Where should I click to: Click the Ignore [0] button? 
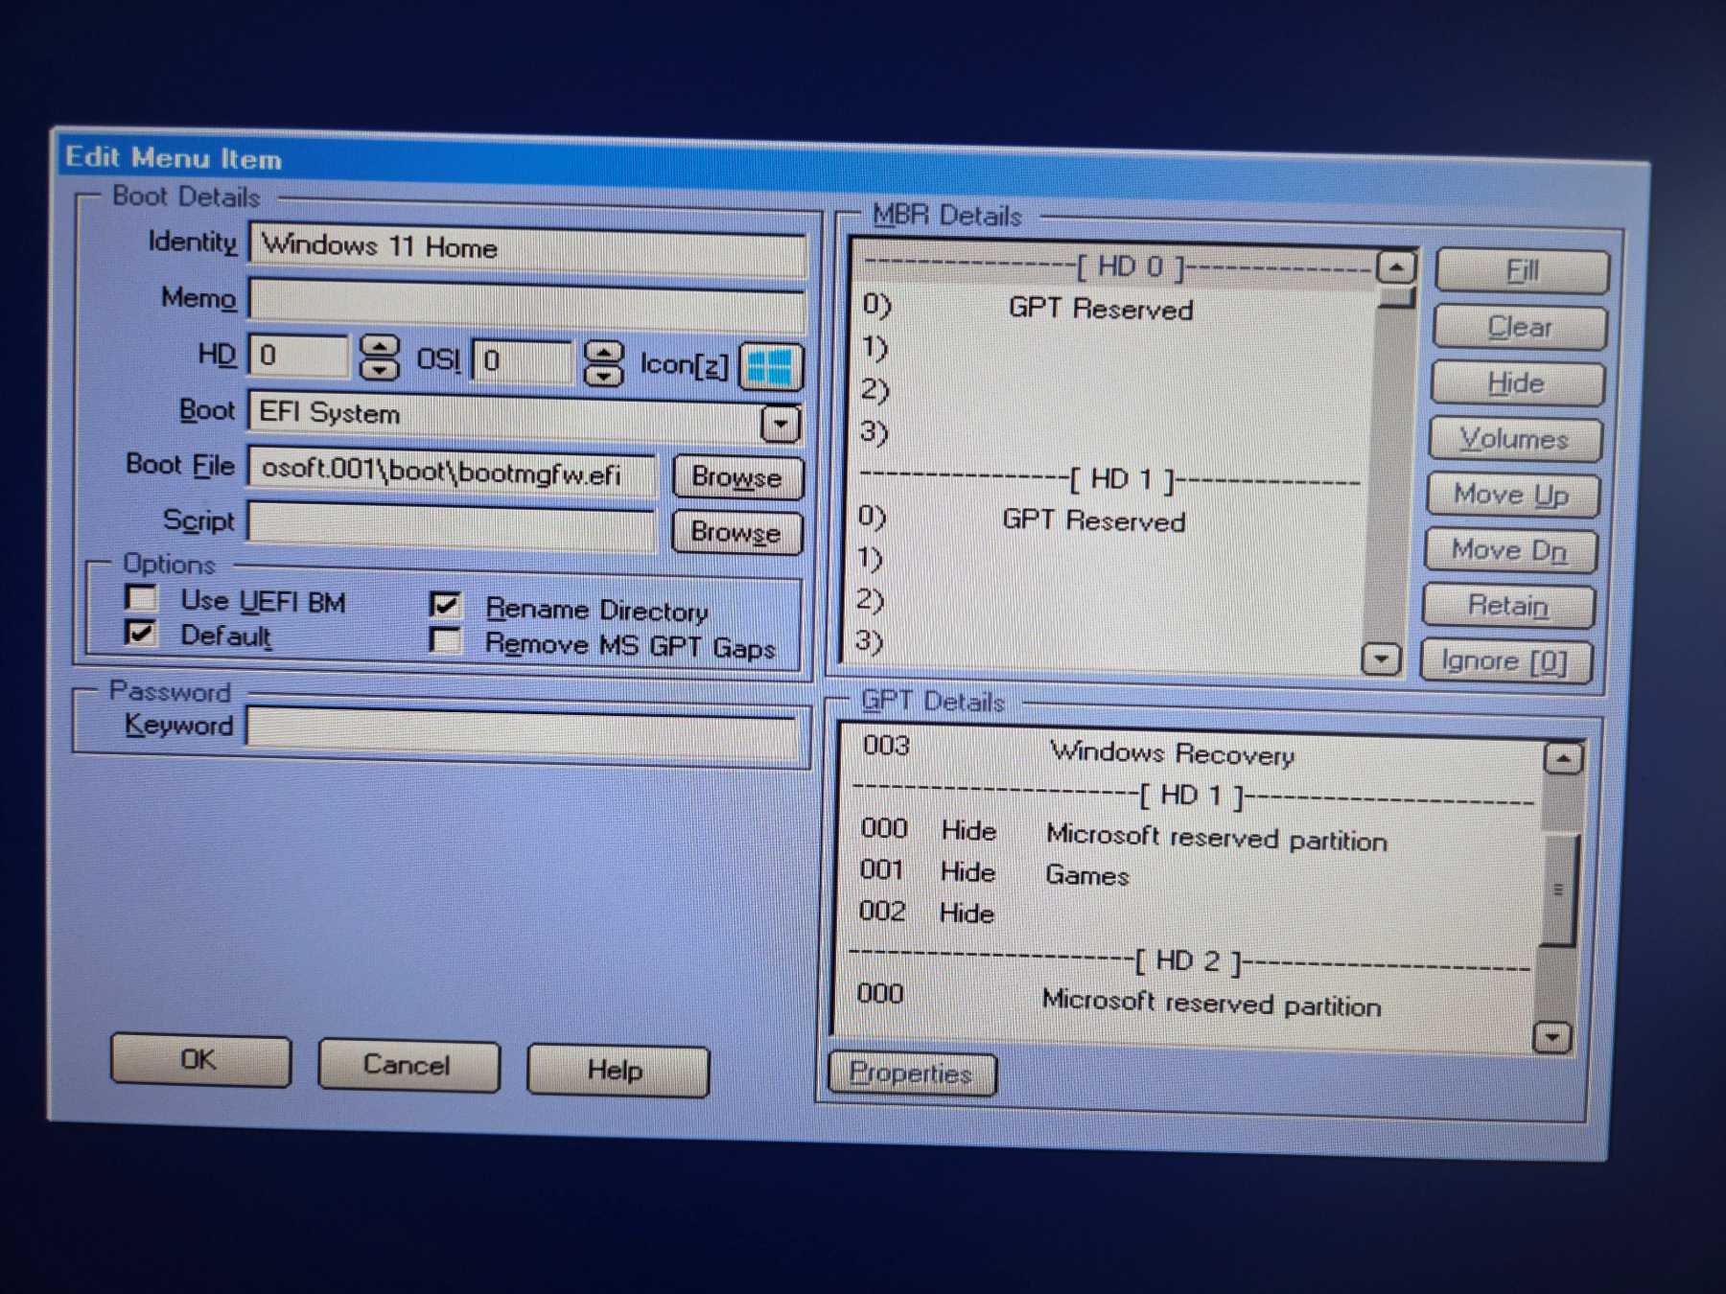point(1505,661)
